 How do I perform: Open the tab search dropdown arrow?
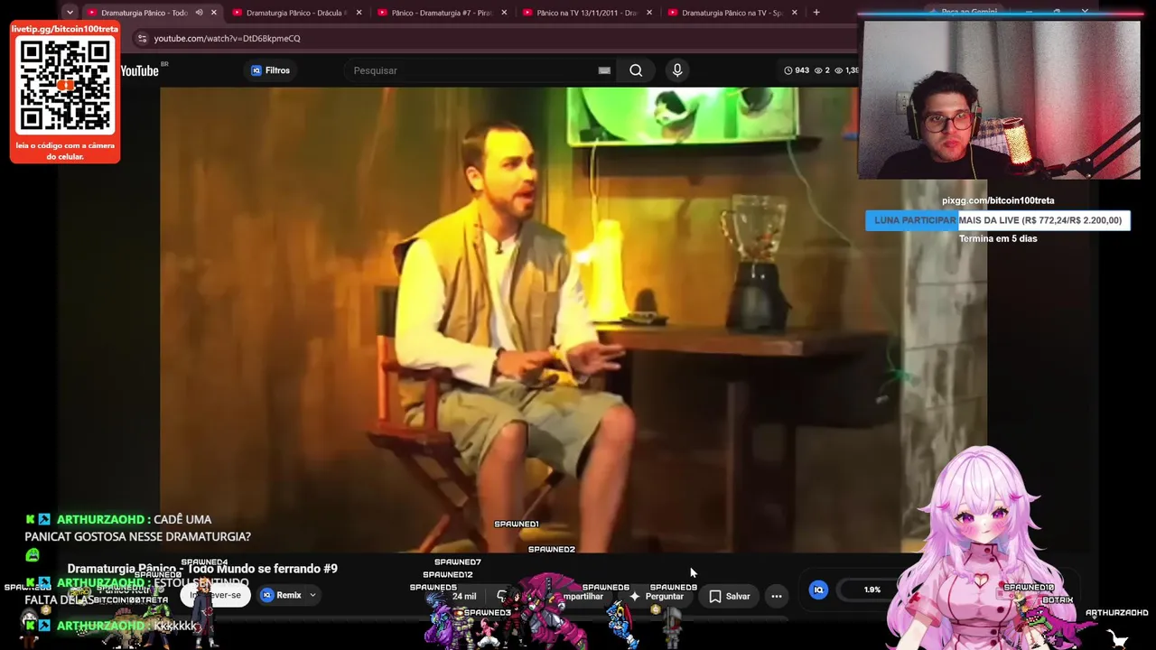70,13
